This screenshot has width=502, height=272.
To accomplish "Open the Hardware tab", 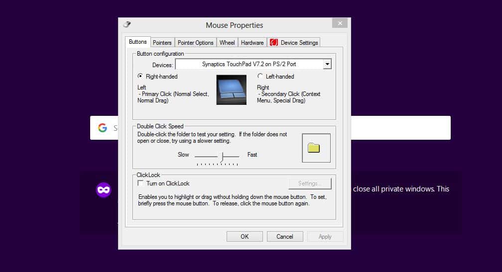I will 252,43.
